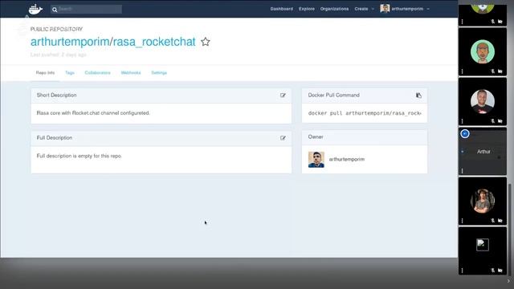Click the arthurtemporim/rasa_rocketchat repository title
Screen dimensions: 514x289
(x=112, y=42)
